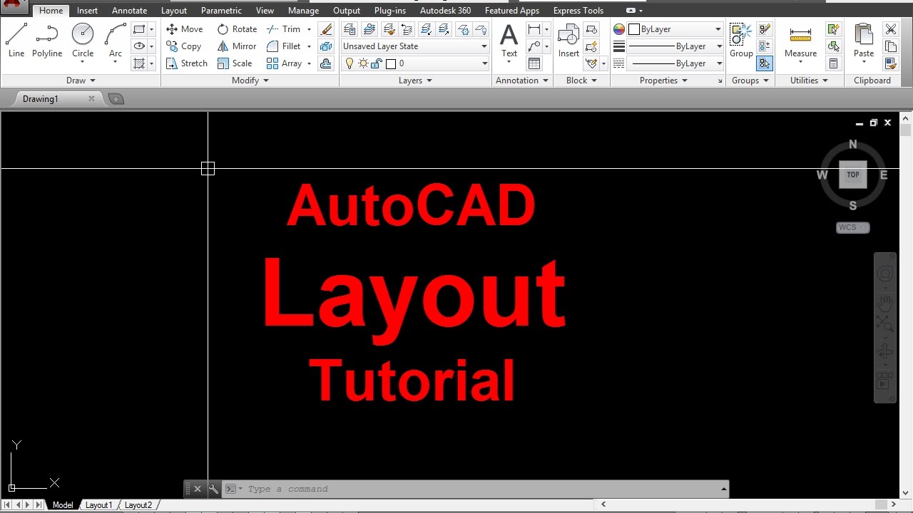Insert a Table from Annotation panel

[534, 63]
